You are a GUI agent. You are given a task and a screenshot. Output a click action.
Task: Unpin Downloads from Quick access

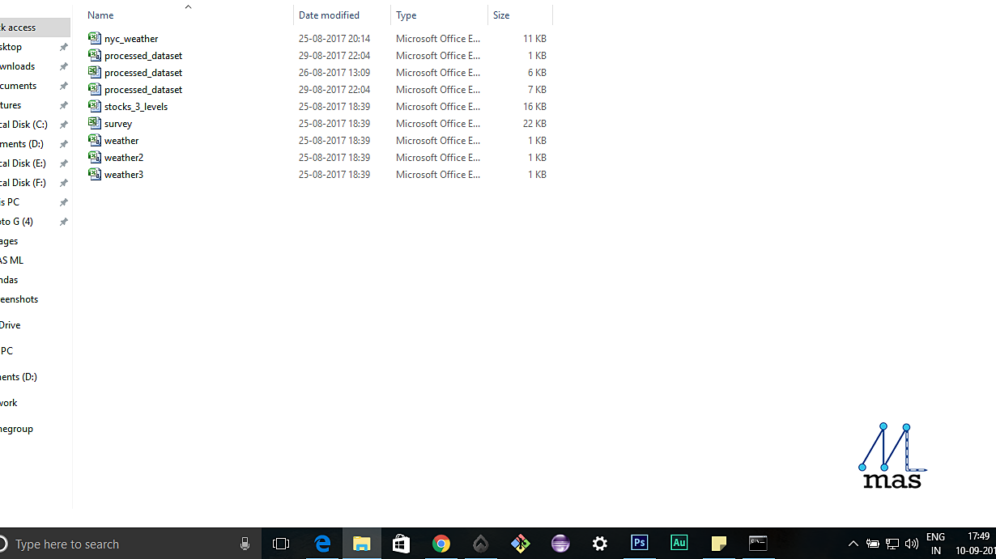click(63, 66)
